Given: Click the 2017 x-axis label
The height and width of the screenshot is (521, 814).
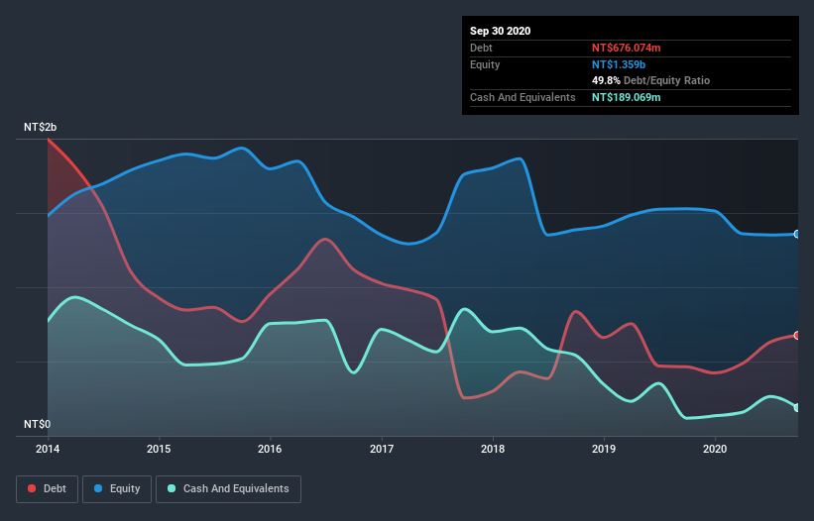Looking at the screenshot, I should (x=382, y=449).
